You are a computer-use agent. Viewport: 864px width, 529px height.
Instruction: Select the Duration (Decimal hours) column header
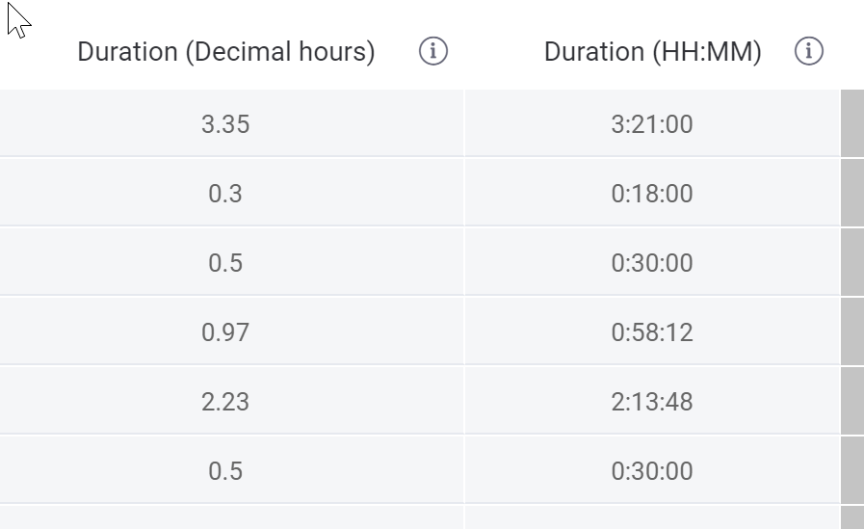(226, 52)
